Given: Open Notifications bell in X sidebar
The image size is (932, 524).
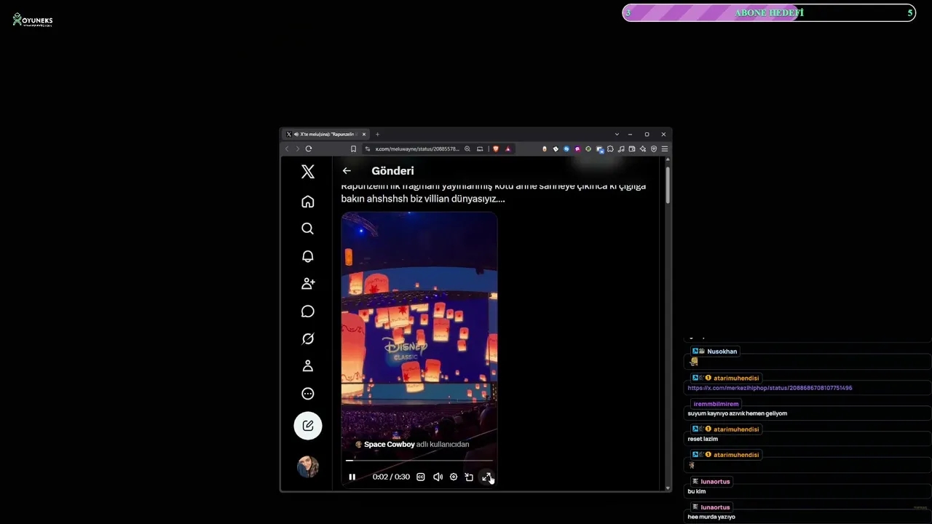Looking at the screenshot, I should point(308,256).
